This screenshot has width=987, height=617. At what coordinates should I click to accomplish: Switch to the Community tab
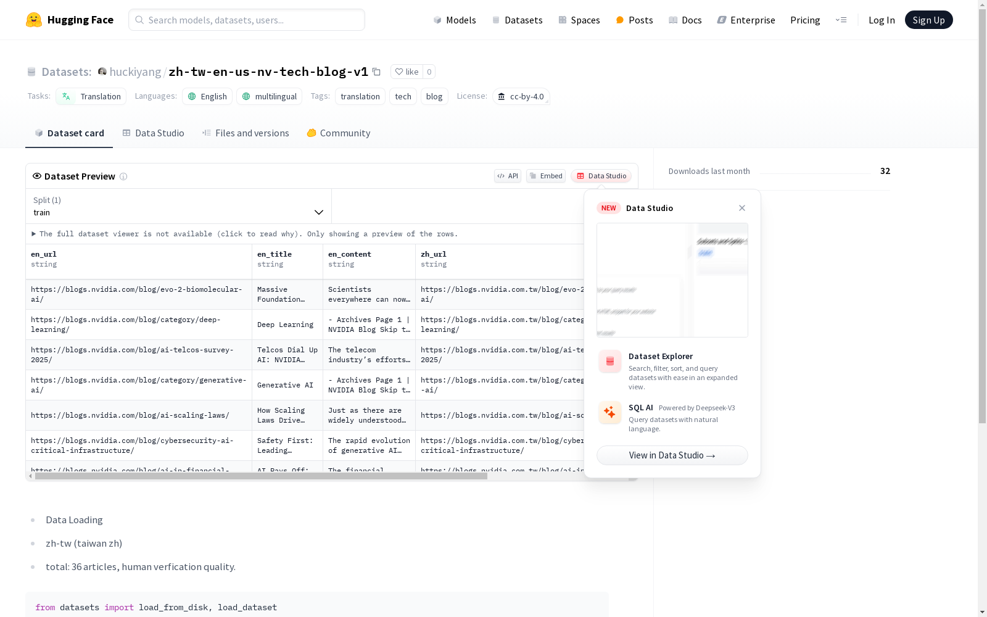tap(339, 133)
